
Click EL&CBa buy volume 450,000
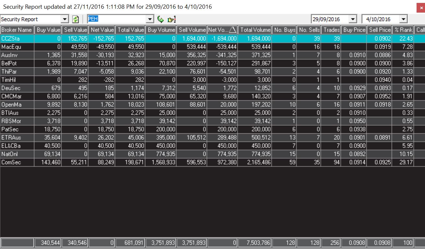tap(165, 146)
